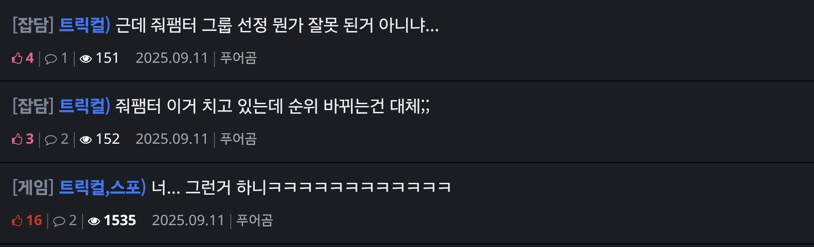Click thumbs-up icon with count 3

click(17, 139)
